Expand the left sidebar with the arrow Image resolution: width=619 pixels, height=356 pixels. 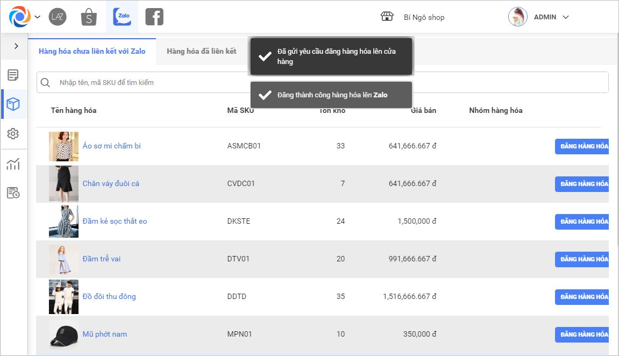point(16,46)
